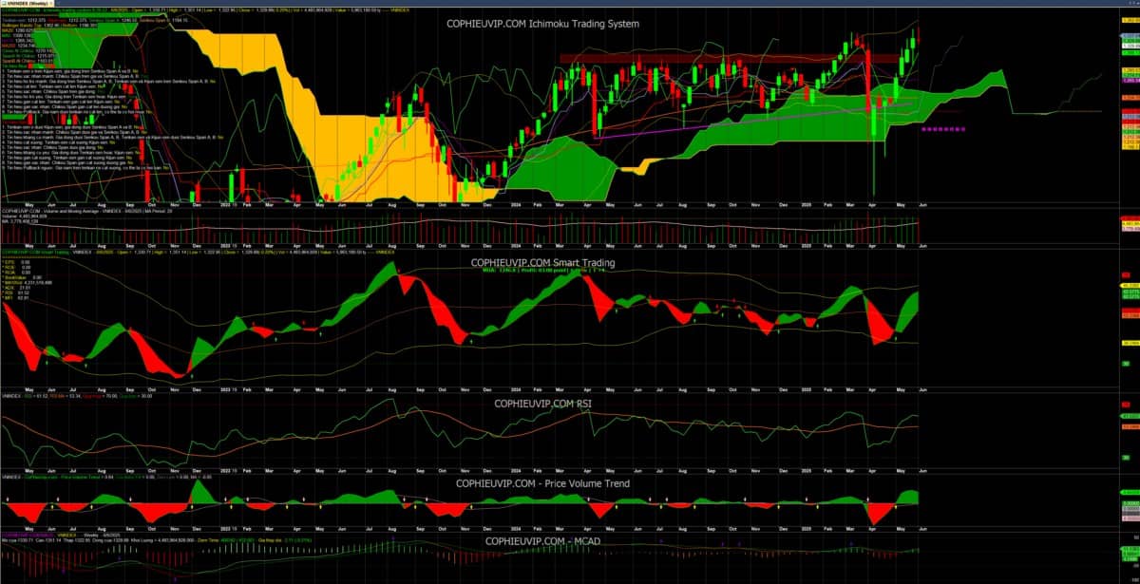
Task: Click signal line '4. Tin hieu cat len: Tenkan-sen cat len Kijun-sen'
Action: pos(52,86)
